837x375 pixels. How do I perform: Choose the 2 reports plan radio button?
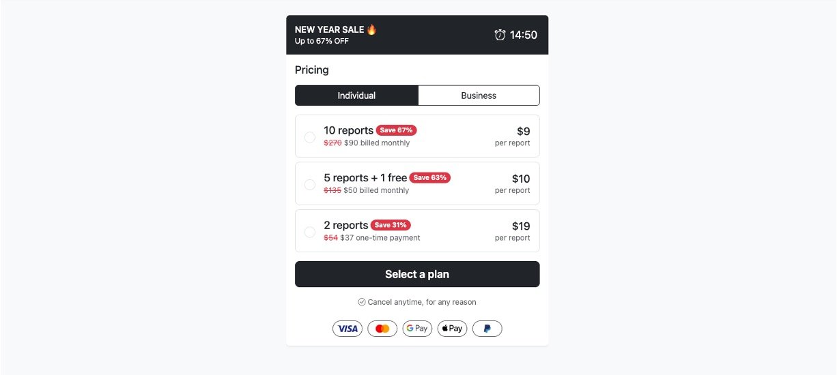309,232
